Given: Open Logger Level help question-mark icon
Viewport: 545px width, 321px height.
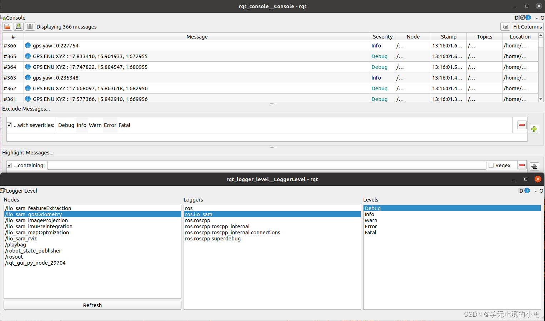Looking at the screenshot, I should 527,191.
